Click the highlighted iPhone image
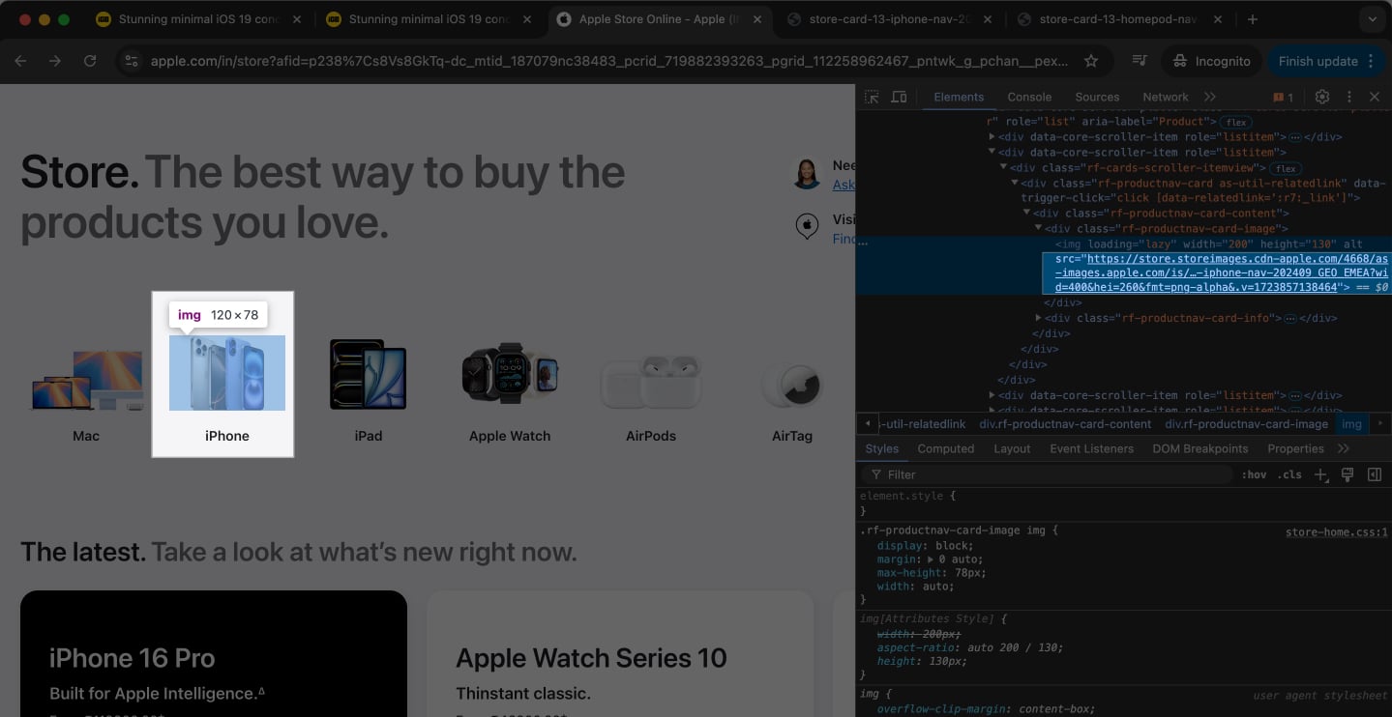1392x717 pixels. pyautogui.click(x=227, y=373)
